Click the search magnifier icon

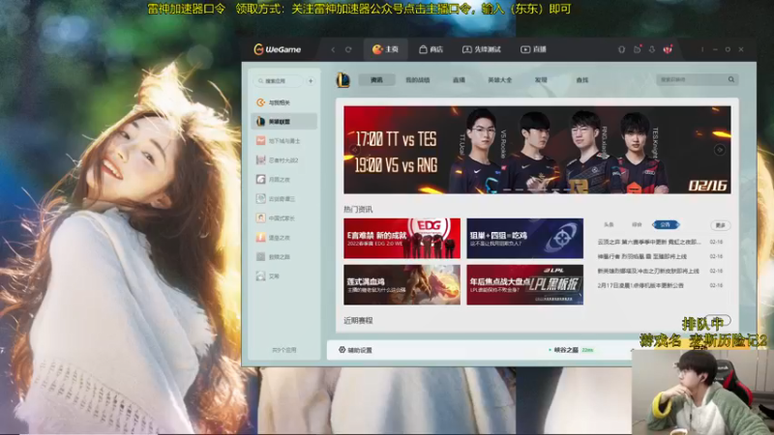731,79
